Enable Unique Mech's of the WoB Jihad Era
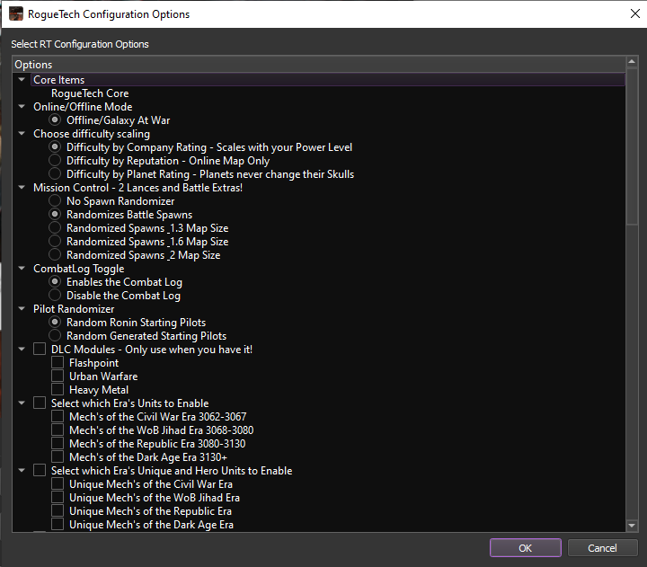The image size is (647, 567). coord(58,497)
